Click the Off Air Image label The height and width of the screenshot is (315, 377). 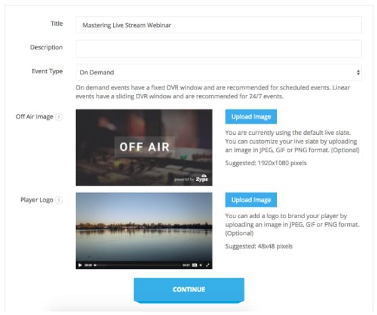point(35,117)
